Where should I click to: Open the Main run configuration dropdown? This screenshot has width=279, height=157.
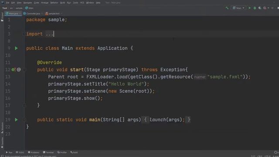pyautogui.click(x=238, y=8)
